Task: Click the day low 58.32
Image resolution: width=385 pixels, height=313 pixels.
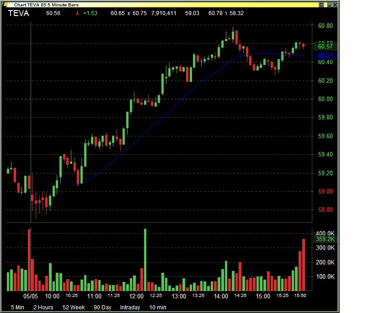Action: click(x=236, y=13)
